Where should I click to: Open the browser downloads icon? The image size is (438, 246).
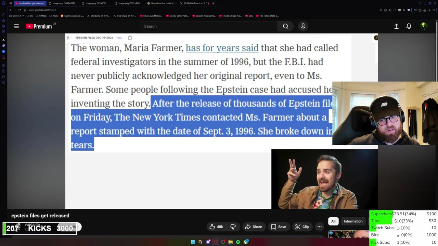(x=429, y=10)
